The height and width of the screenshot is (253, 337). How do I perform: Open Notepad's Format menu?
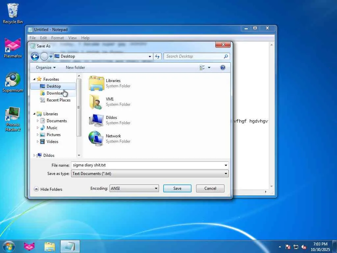[x=58, y=38]
